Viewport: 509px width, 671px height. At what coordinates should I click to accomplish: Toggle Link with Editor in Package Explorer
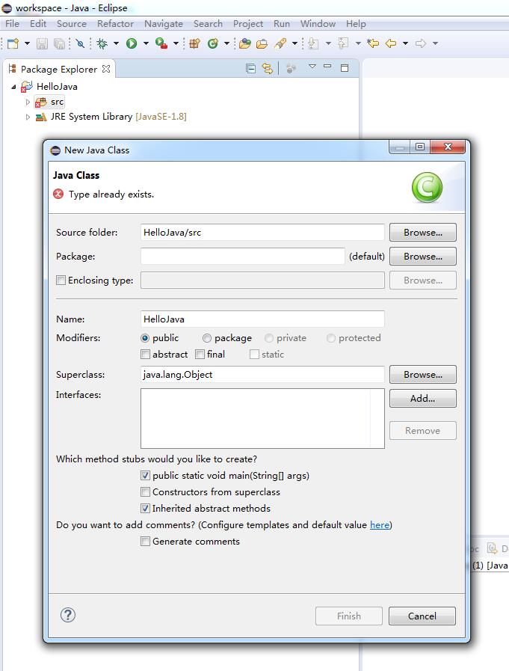tap(268, 69)
